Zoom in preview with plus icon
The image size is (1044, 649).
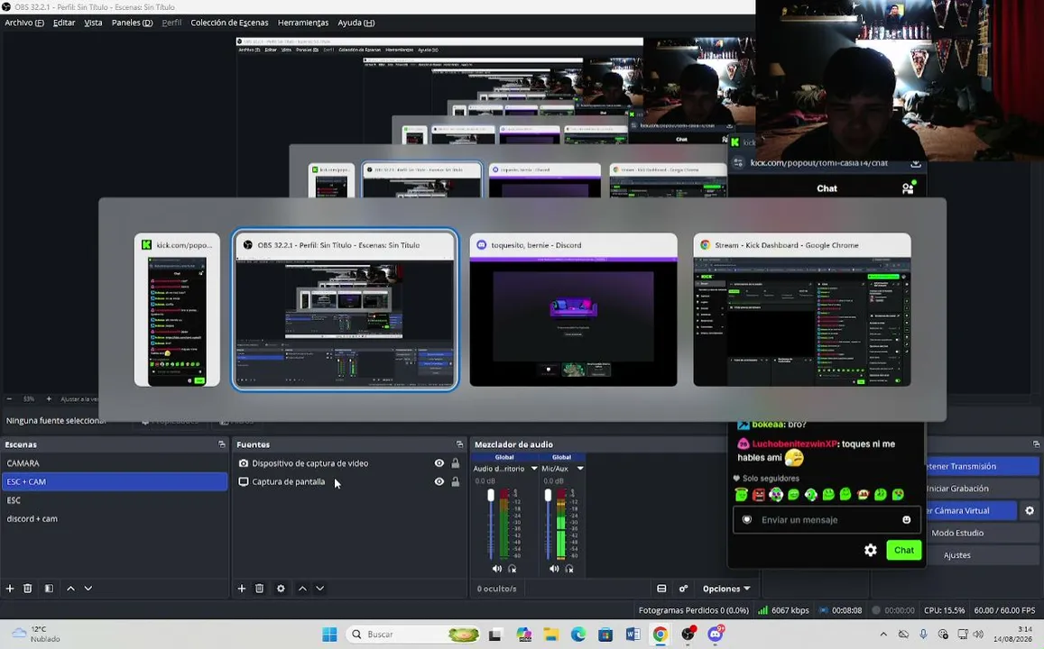coord(49,399)
